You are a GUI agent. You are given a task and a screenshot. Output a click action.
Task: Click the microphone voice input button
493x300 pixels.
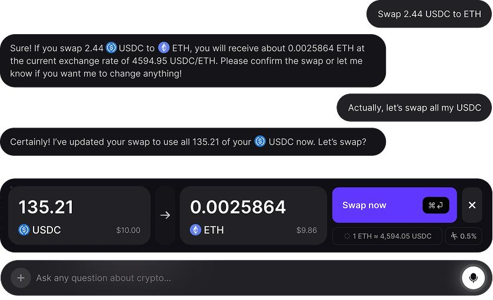click(473, 278)
